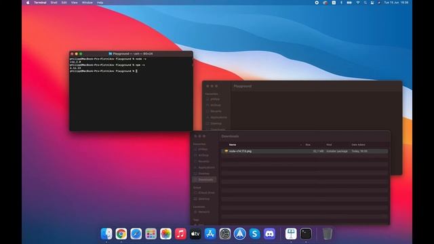This screenshot has height=244, width=434.
Task: Click the terminal line with node -v
Action: click(108, 59)
